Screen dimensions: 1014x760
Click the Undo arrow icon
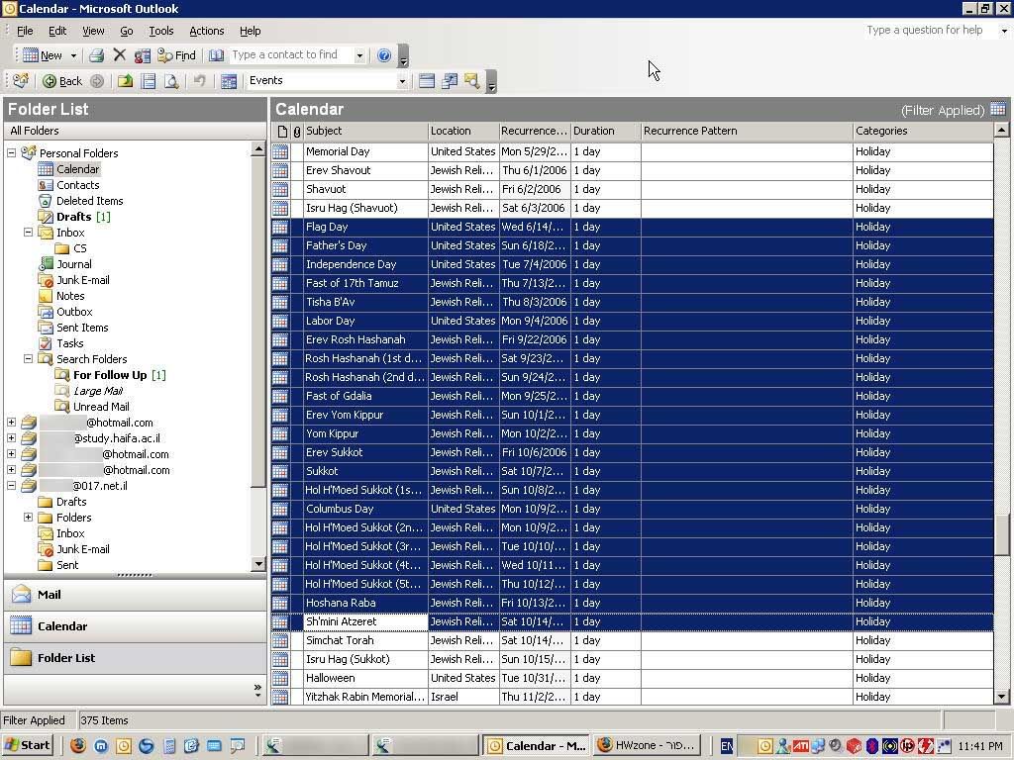[200, 81]
